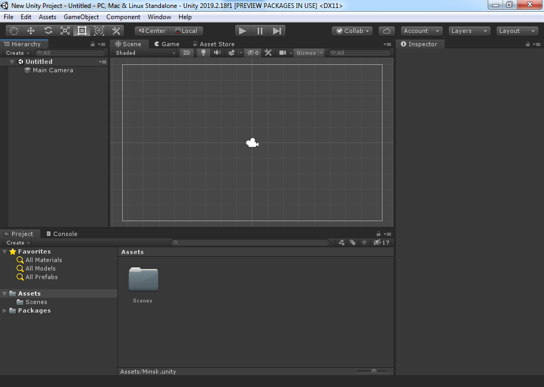The height and width of the screenshot is (387, 544).
Task: Toggle scene audio speaker
Action: (x=217, y=53)
